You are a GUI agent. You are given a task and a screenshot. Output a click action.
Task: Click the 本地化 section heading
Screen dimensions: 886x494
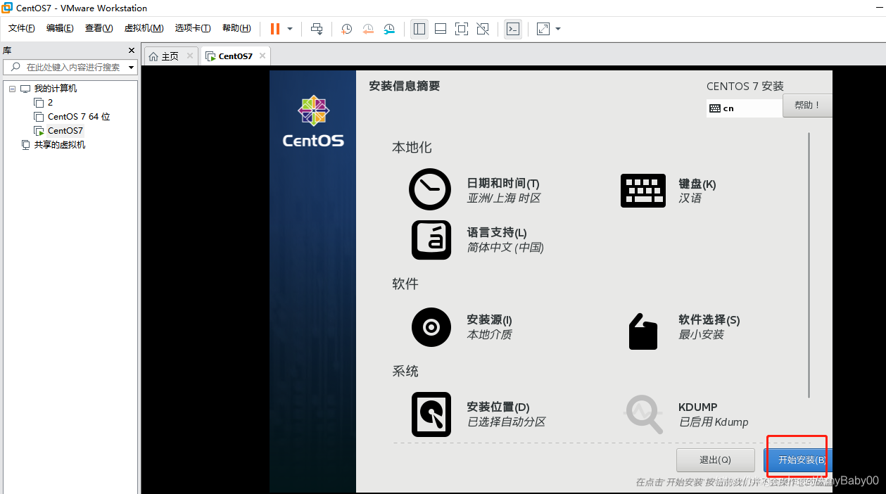click(x=412, y=148)
